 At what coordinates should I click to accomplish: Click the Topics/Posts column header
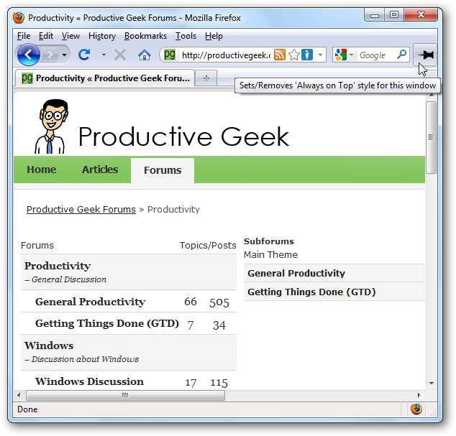tap(208, 246)
